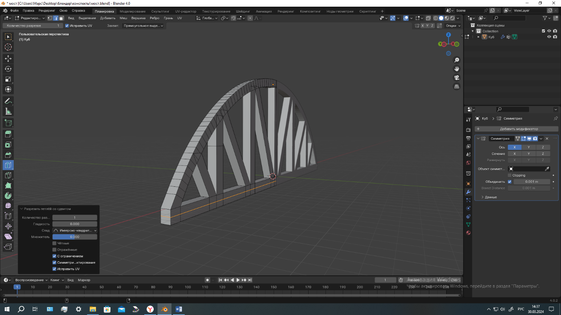The height and width of the screenshot is (315, 561).
Task: Click the 'Множитель' factor slider
Action: (75, 237)
